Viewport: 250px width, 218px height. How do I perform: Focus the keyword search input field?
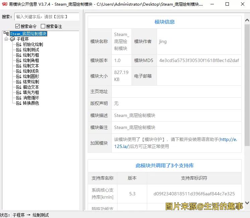(47, 17)
